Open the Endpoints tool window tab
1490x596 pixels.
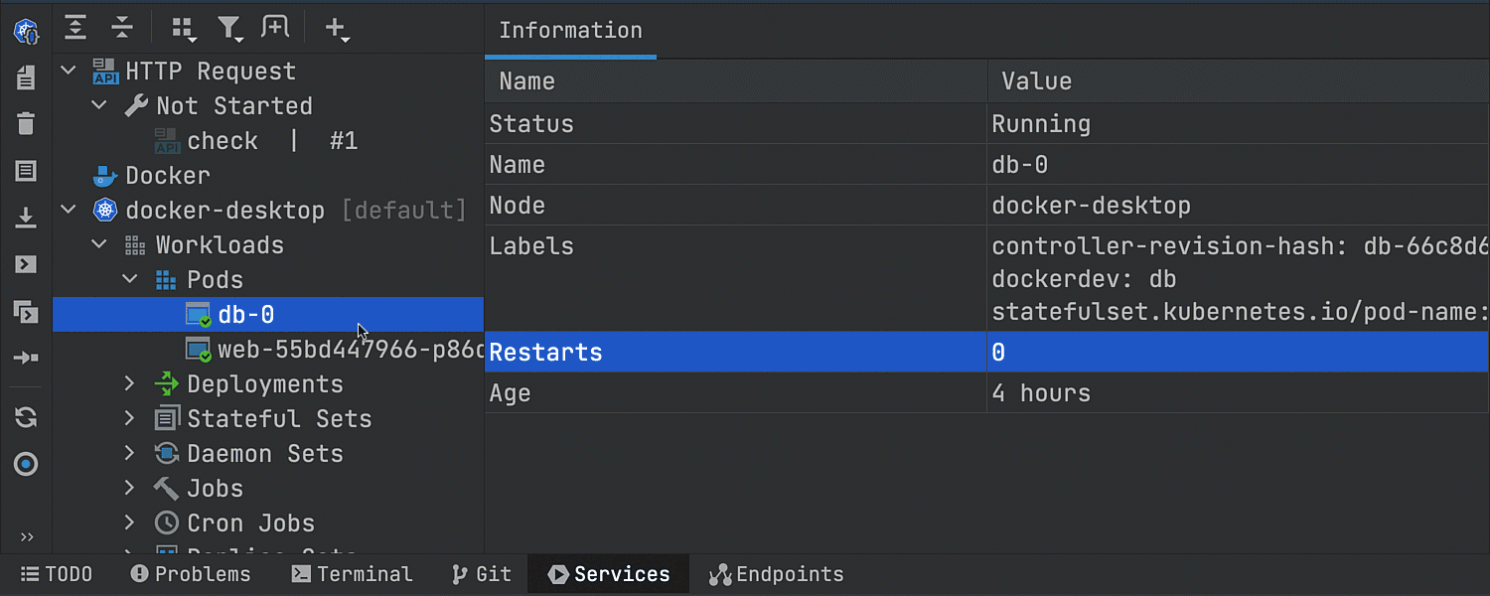coord(776,574)
